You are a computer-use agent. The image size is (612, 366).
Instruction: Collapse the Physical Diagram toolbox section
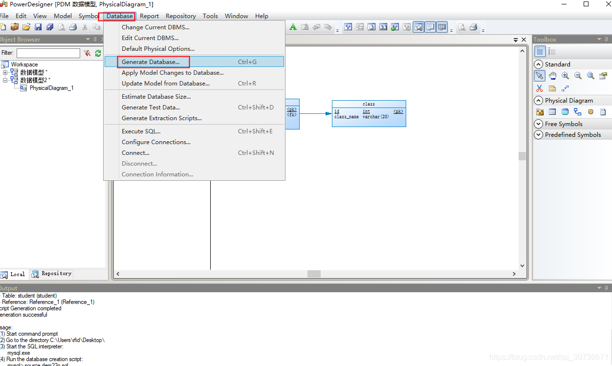[538, 100]
